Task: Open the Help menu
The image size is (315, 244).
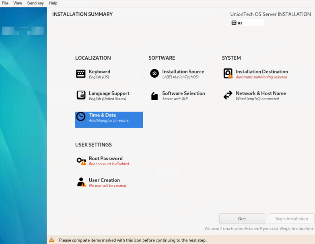Action: 53,3
